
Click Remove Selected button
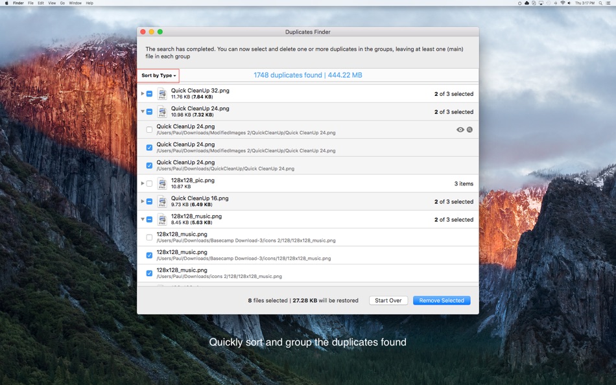(442, 301)
